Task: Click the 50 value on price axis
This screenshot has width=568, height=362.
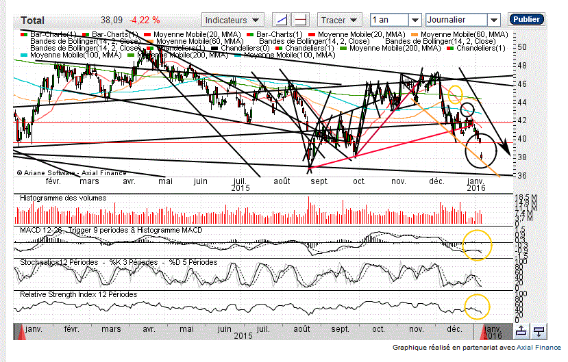Action: pos(522,47)
